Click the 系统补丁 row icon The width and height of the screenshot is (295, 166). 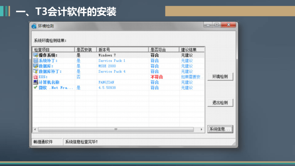click(35, 60)
